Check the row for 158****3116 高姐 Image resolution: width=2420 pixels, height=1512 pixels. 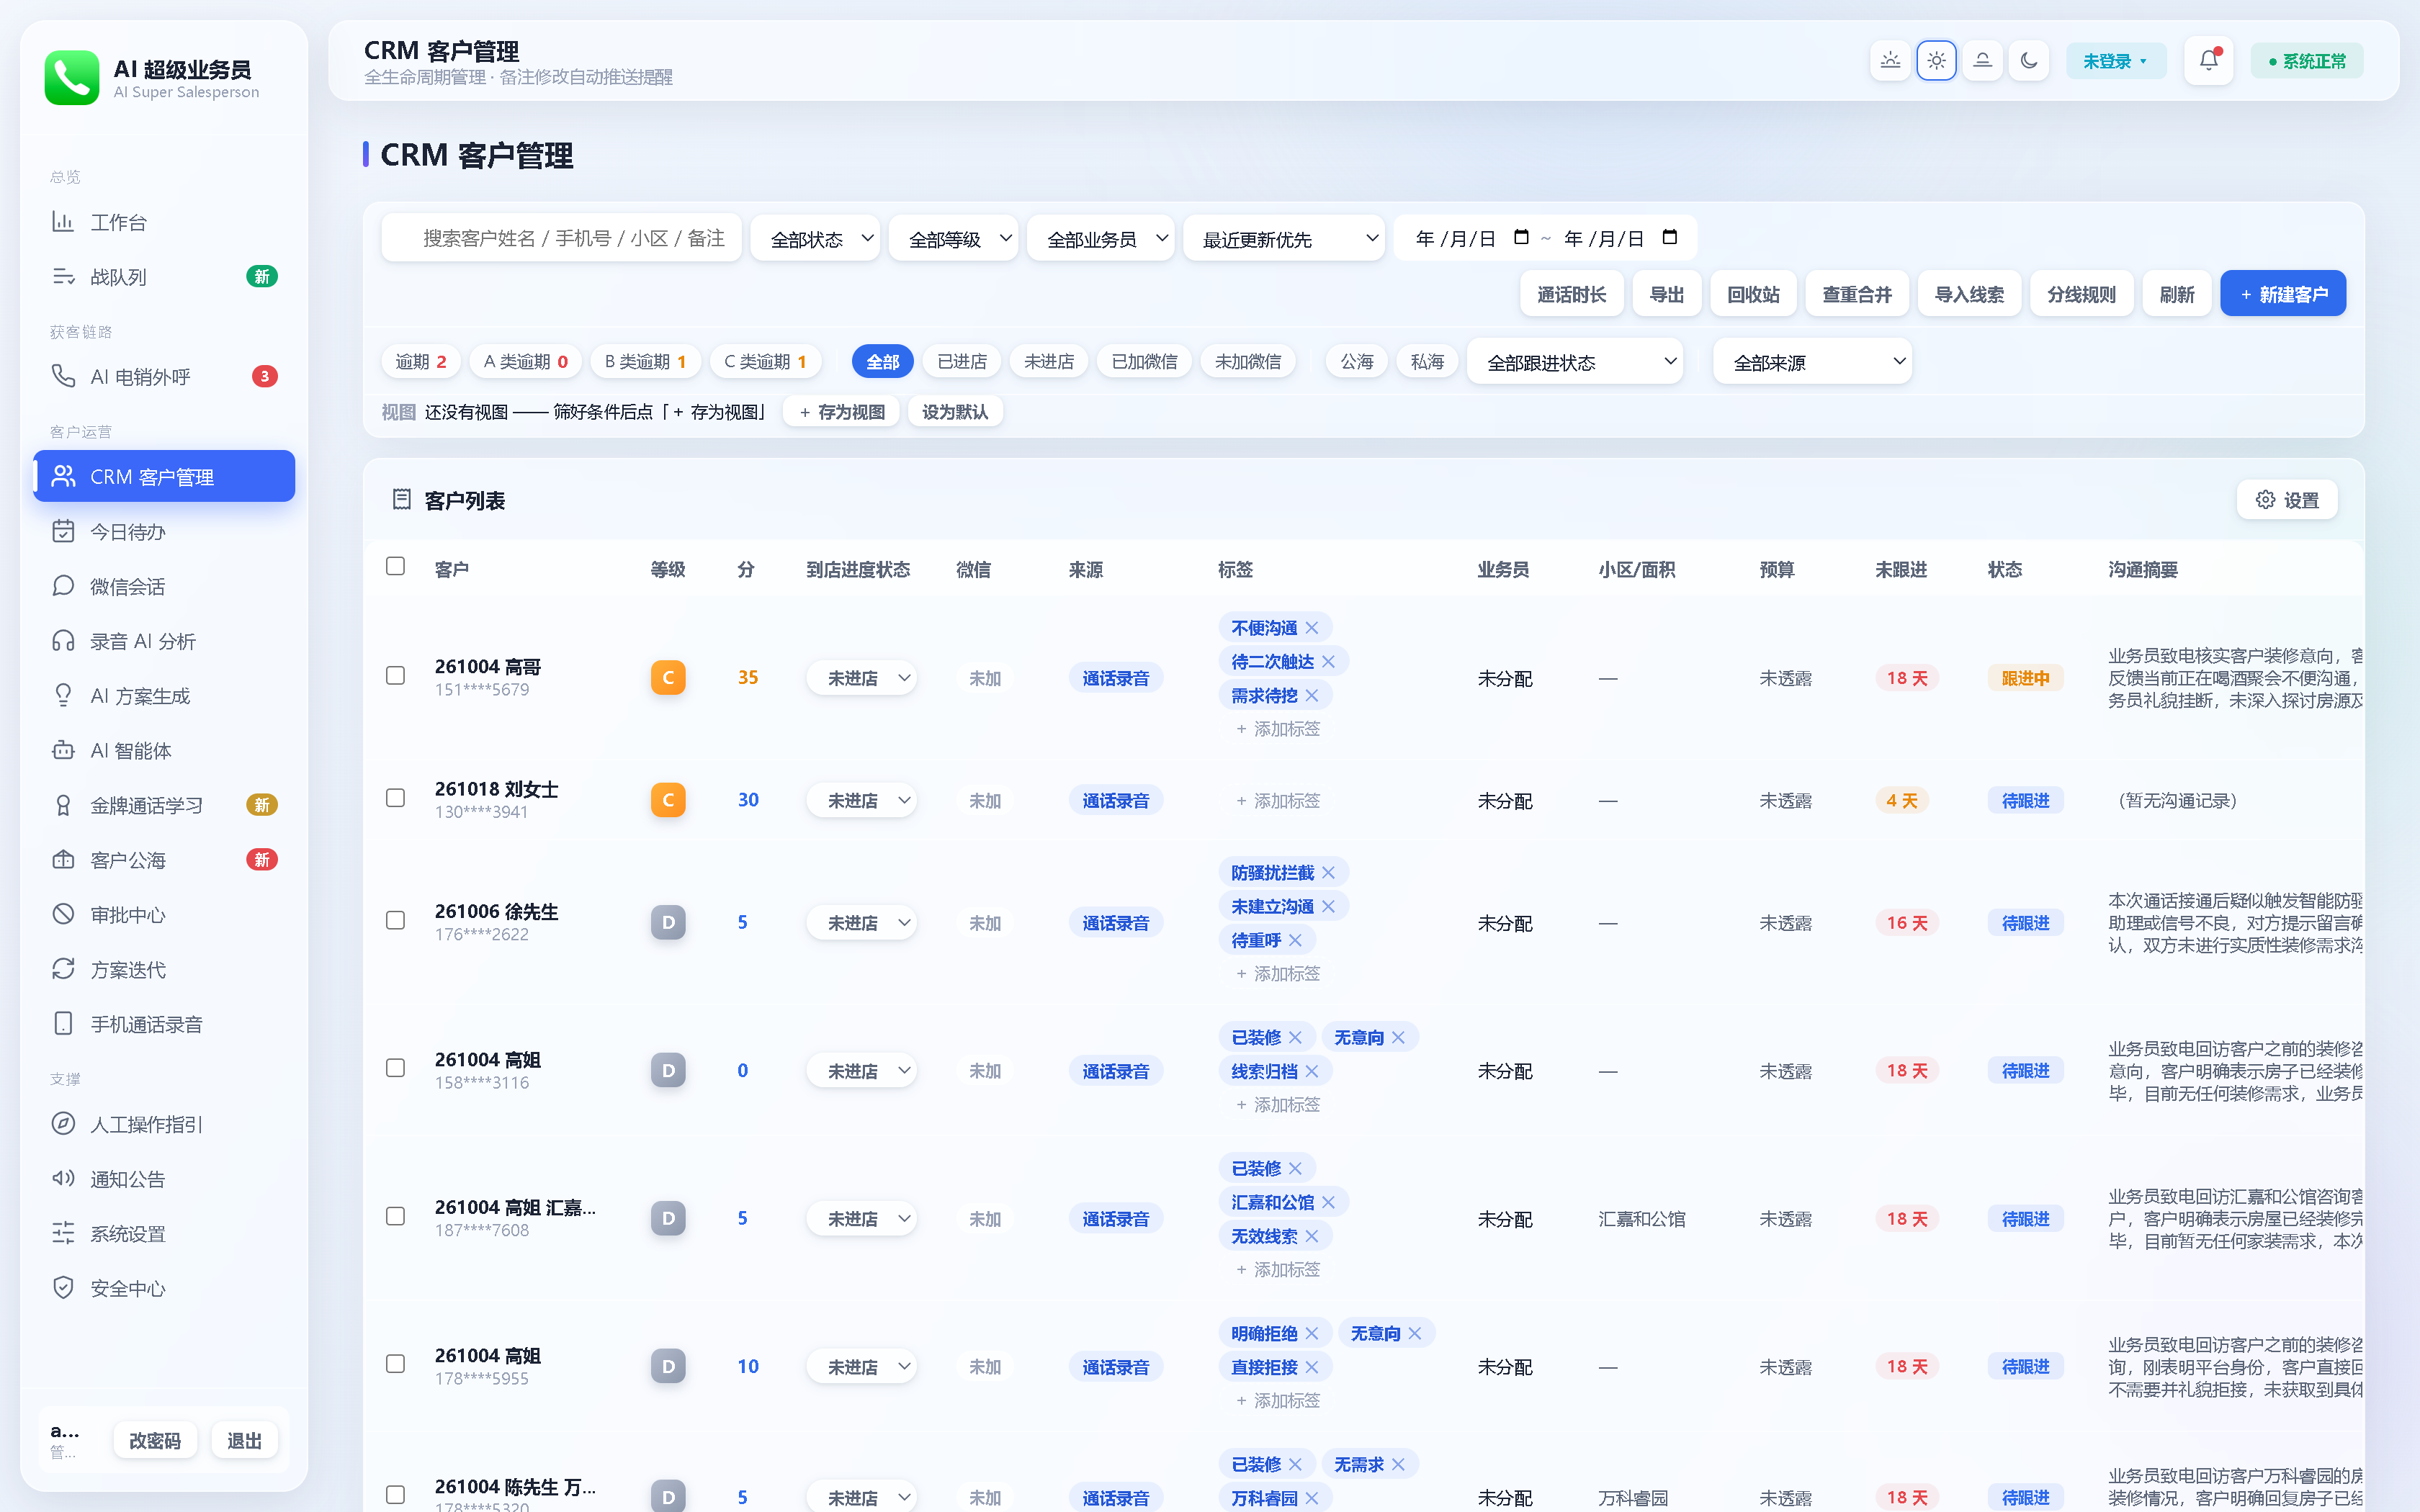pos(395,1069)
